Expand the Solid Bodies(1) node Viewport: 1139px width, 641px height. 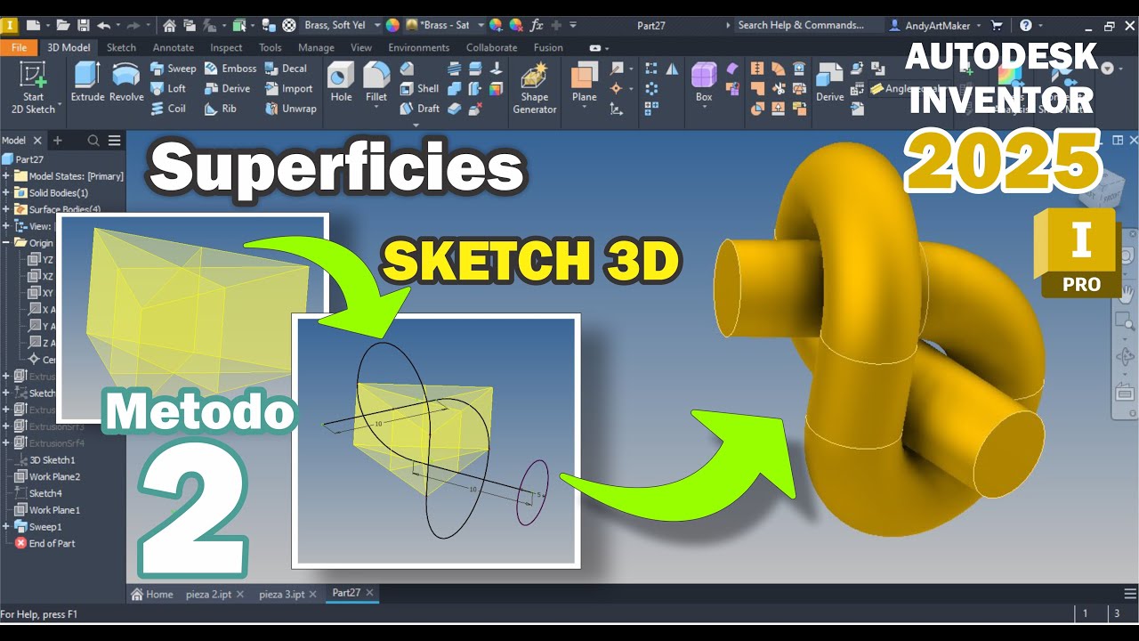click(6, 193)
